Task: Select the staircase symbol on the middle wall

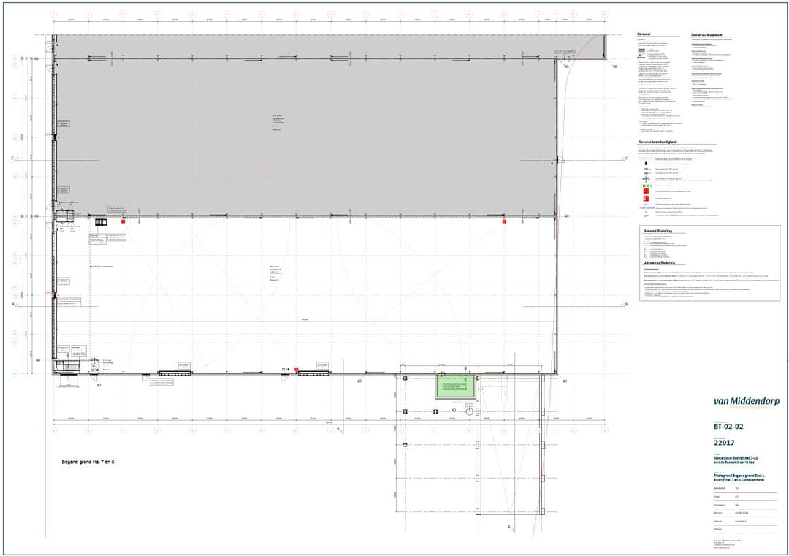Action: coord(100,221)
